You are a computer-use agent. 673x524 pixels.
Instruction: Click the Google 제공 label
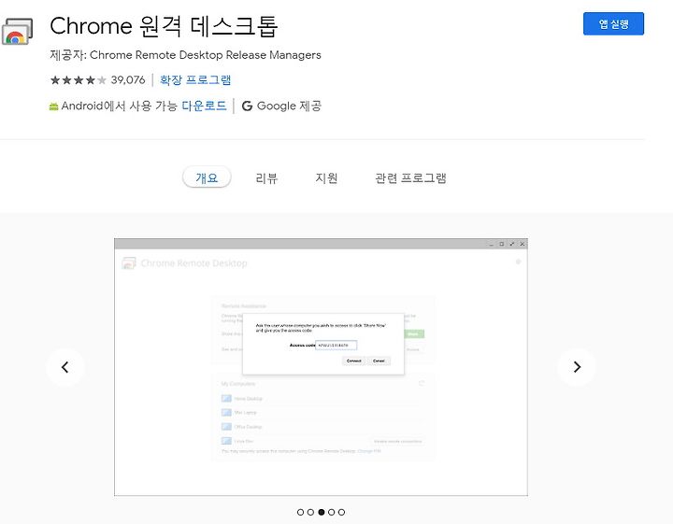pos(289,106)
